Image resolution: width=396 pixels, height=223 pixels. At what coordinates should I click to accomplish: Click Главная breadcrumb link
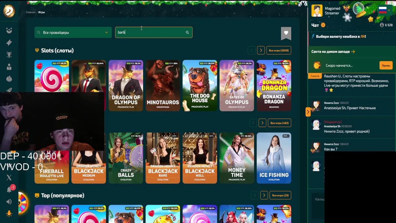tap(31, 12)
